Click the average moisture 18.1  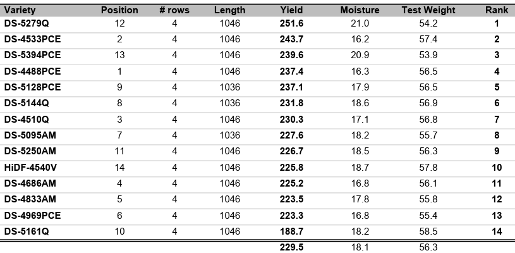360,247
